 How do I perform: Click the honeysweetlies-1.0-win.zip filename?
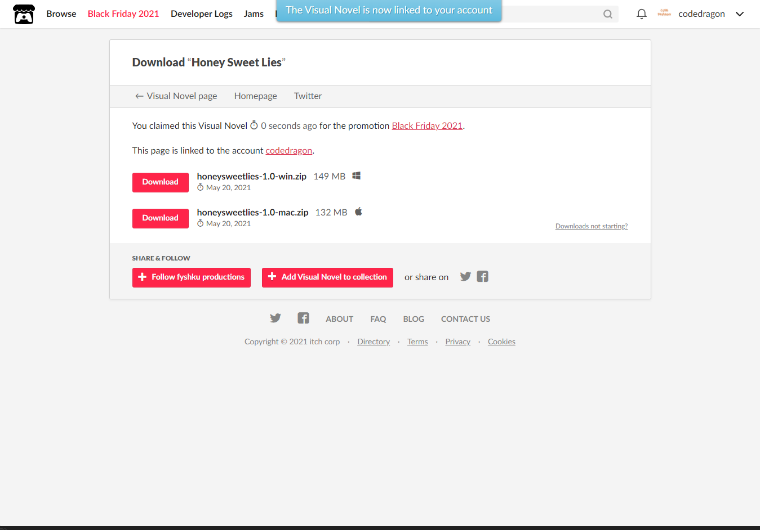tap(252, 177)
